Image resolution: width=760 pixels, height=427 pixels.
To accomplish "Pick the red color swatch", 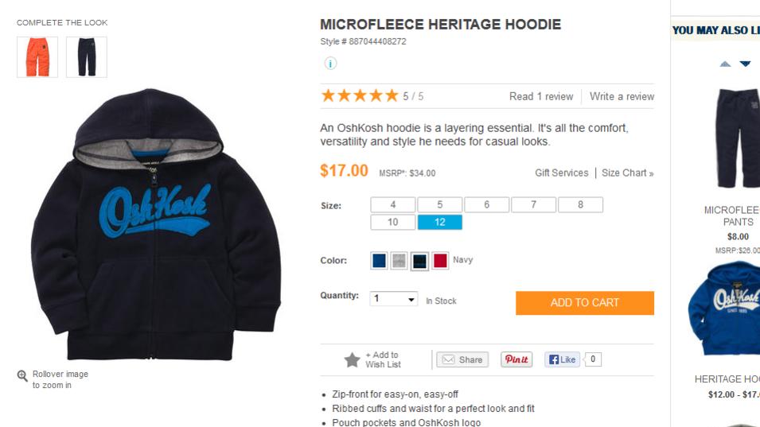I will 440,261.
